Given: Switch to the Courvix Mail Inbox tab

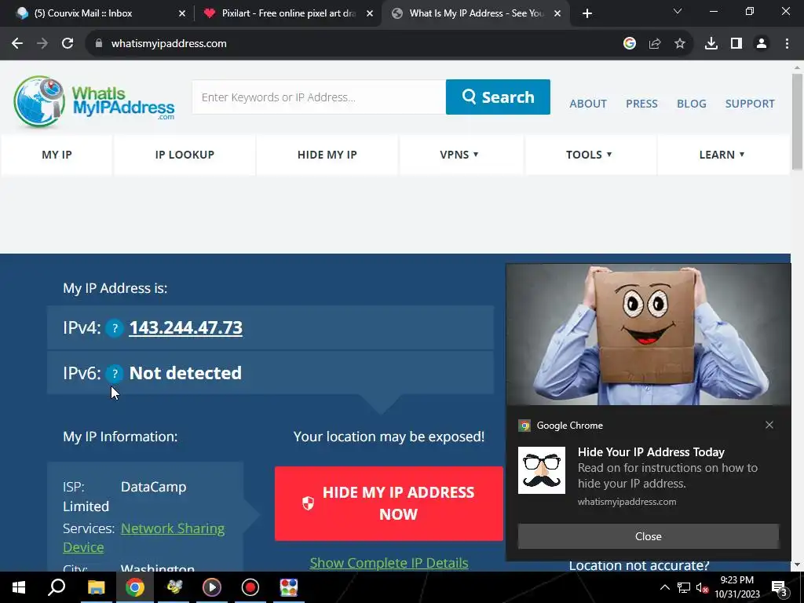Looking at the screenshot, I should [97, 13].
